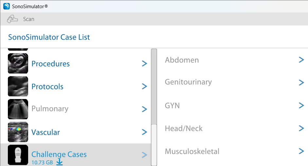
Task: Expand the Vascular category chevron
Action: click(144, 132)
